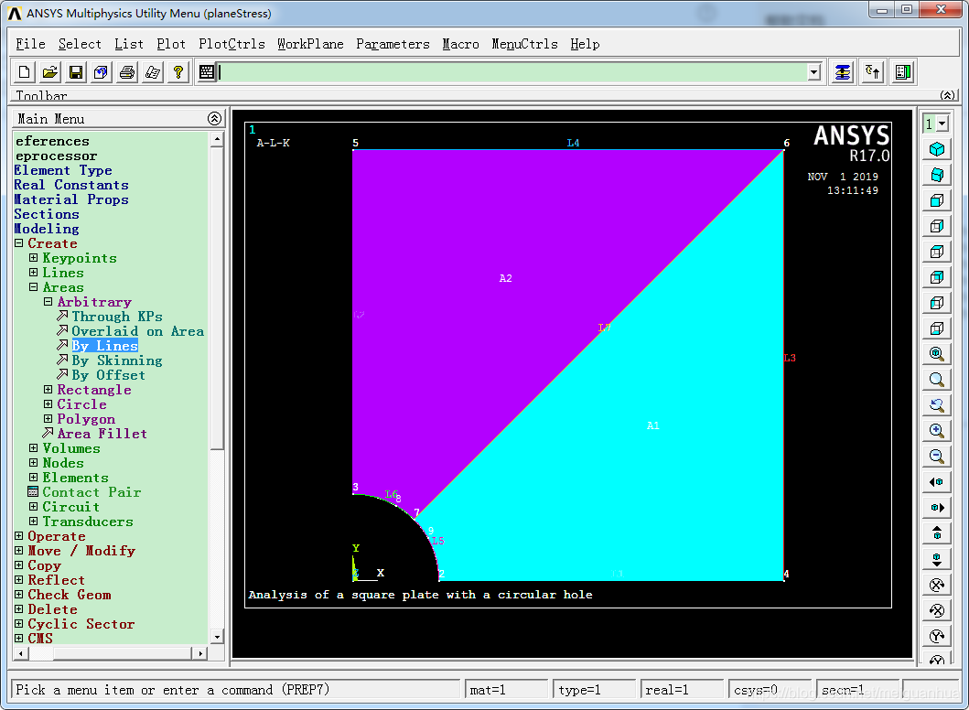
Task: Open the File menu
Action: tap(30, 44)
